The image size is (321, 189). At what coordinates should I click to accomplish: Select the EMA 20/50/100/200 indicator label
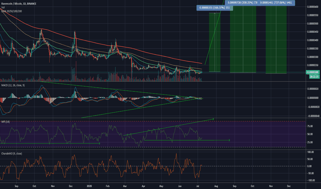[11, 11]
